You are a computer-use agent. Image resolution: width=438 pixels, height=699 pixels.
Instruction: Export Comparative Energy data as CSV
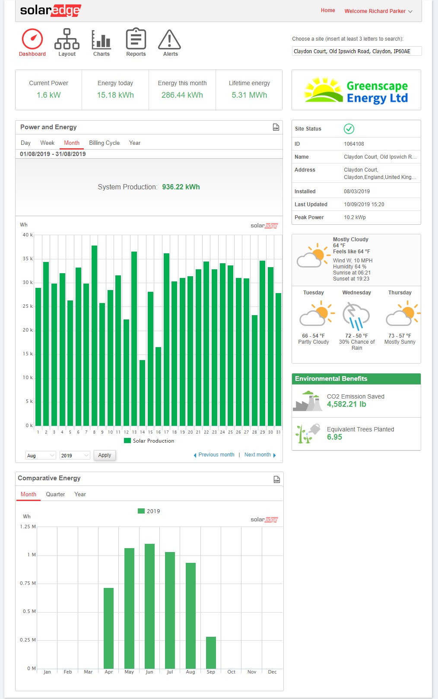click(277, 479)
